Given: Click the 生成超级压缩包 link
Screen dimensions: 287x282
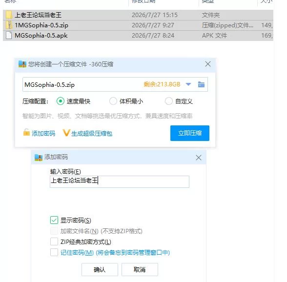Looking at the screenshot, I should pos(92,134).
